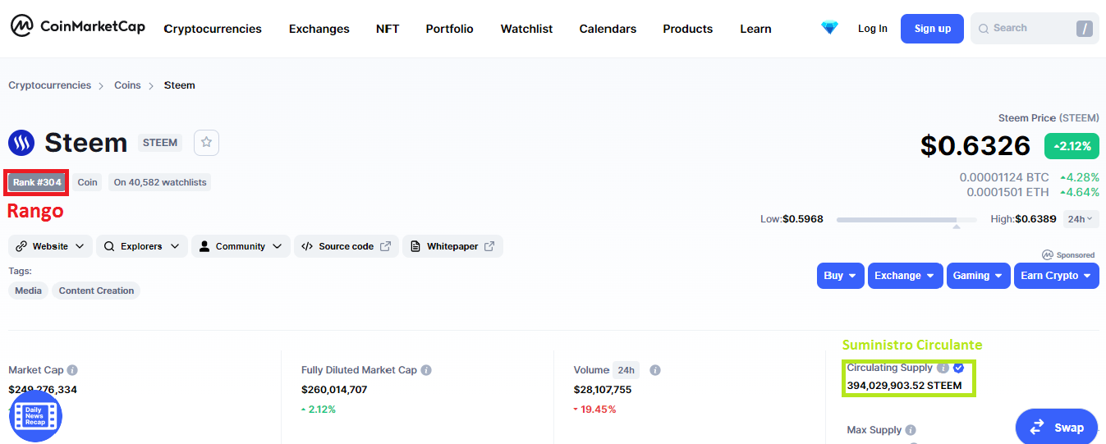Click the Fully Diluted Market Cap info icon
The height and width of the screenshot is (444, 1106).
(426, 370)
